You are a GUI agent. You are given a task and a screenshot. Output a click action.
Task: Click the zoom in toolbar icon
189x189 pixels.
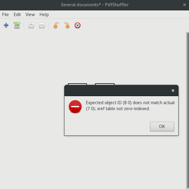tap(31, 25)
